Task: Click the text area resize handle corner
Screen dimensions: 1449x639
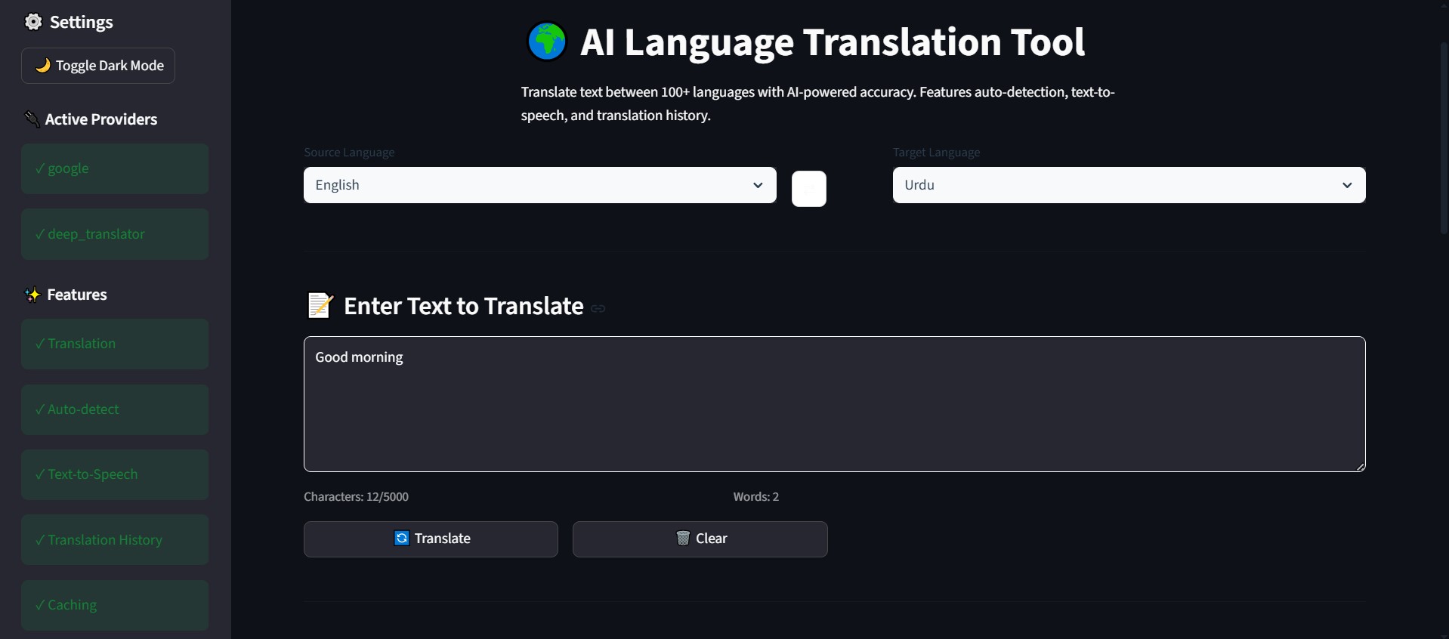Action: coord(1360,467)
